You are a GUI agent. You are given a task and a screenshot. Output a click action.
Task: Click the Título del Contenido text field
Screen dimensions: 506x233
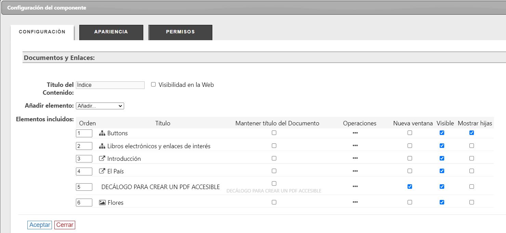pos(110,85)
